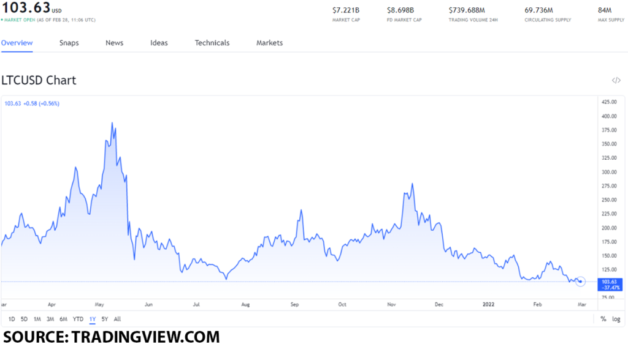This screenshot has height=344, width=628.
Task: Switch chart to 5Y range
Action: 104,319
